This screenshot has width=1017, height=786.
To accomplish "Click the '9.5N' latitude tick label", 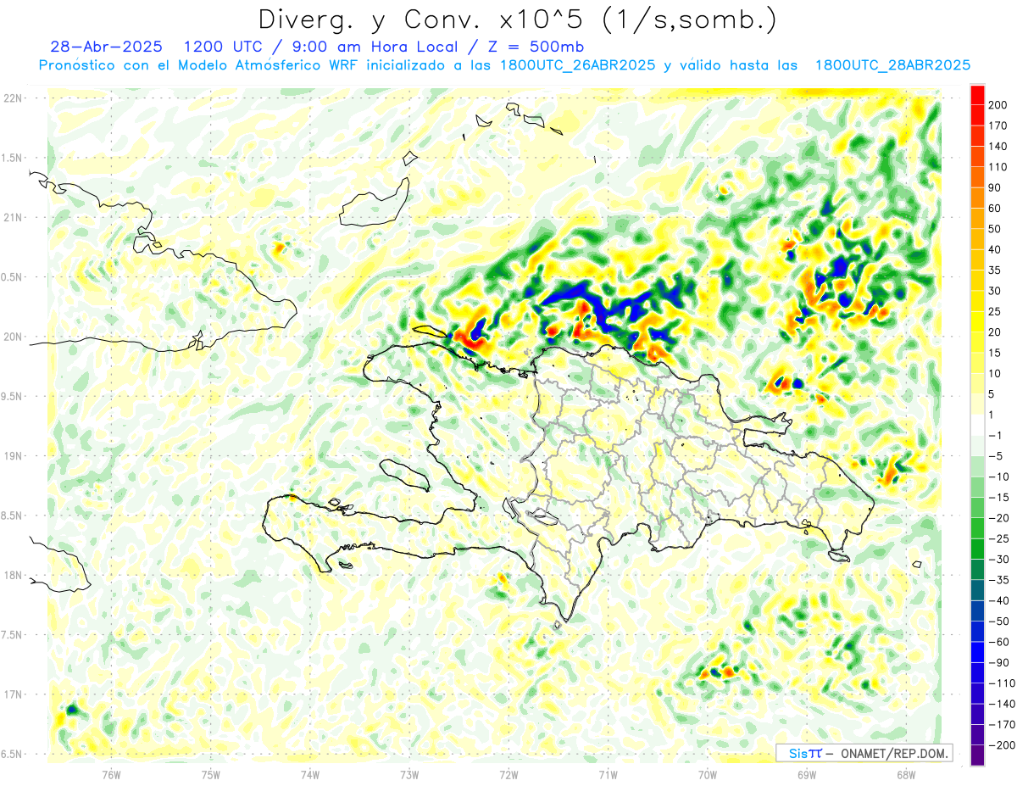I will click(x=13, y=396).
